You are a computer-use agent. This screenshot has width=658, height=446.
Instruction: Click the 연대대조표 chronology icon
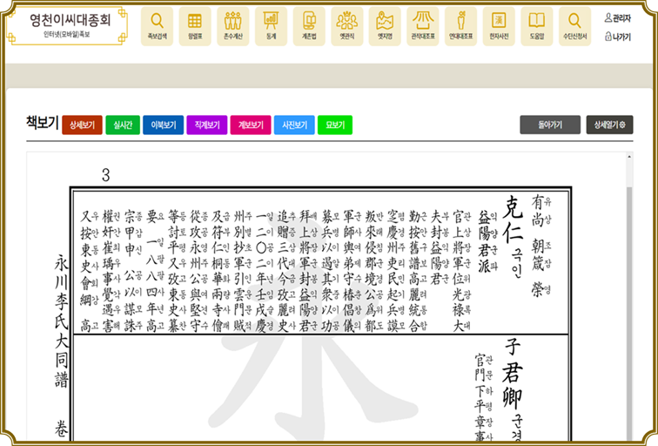tap(460, 24)
